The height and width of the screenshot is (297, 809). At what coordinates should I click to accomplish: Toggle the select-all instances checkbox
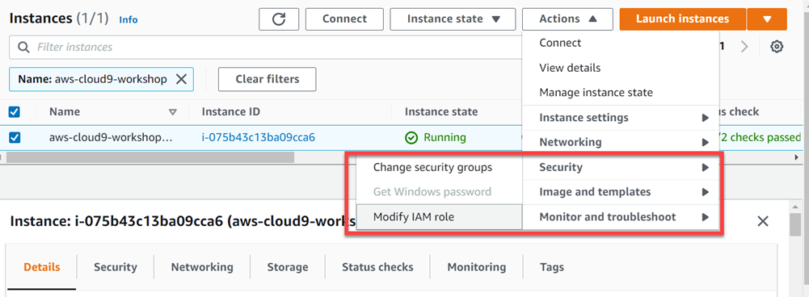[x=15, y=111]
